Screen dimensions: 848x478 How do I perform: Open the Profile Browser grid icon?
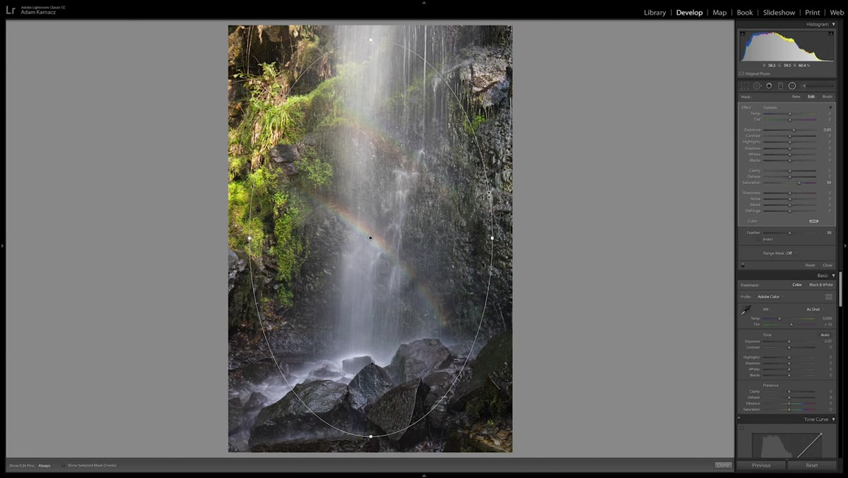[829, 297]
